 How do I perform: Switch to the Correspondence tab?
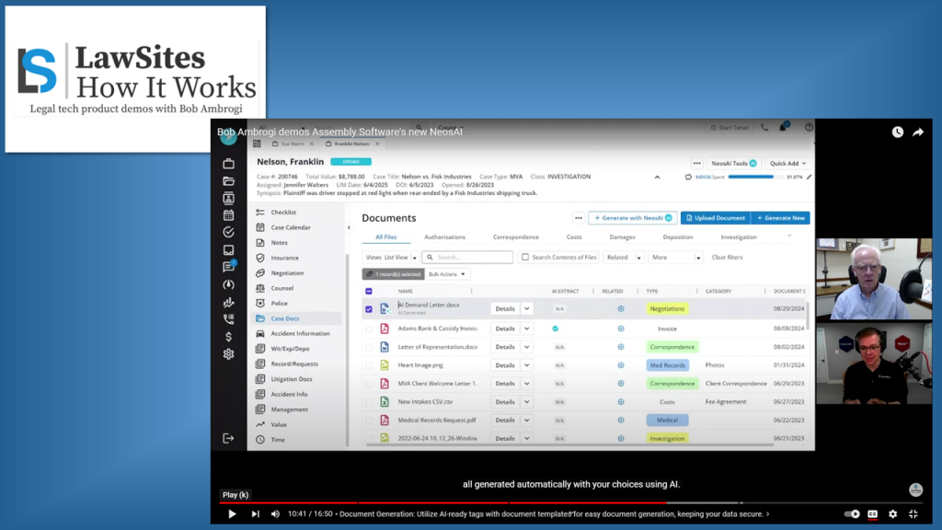(x=515, y=237)
